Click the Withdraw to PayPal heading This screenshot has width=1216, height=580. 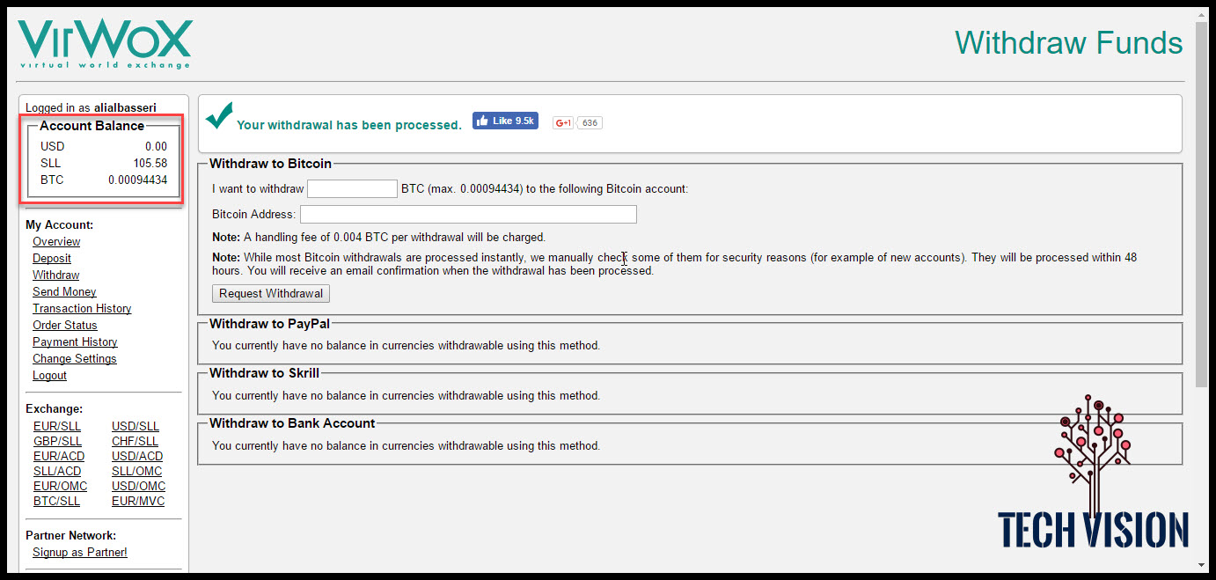(x=269, y=324)
